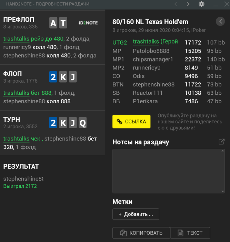This screenshot has height=242, width=230.
Task: Click stephenshine88 under РЕЗУЛЬТАТ
Action: coord(23,179)
